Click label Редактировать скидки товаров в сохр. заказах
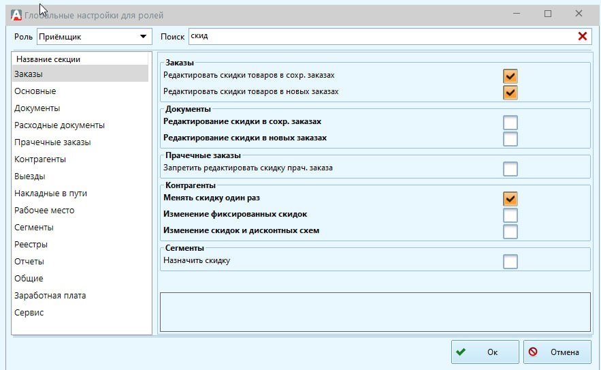The height and width of the screenshot is (370, 601). coord(248,75)
